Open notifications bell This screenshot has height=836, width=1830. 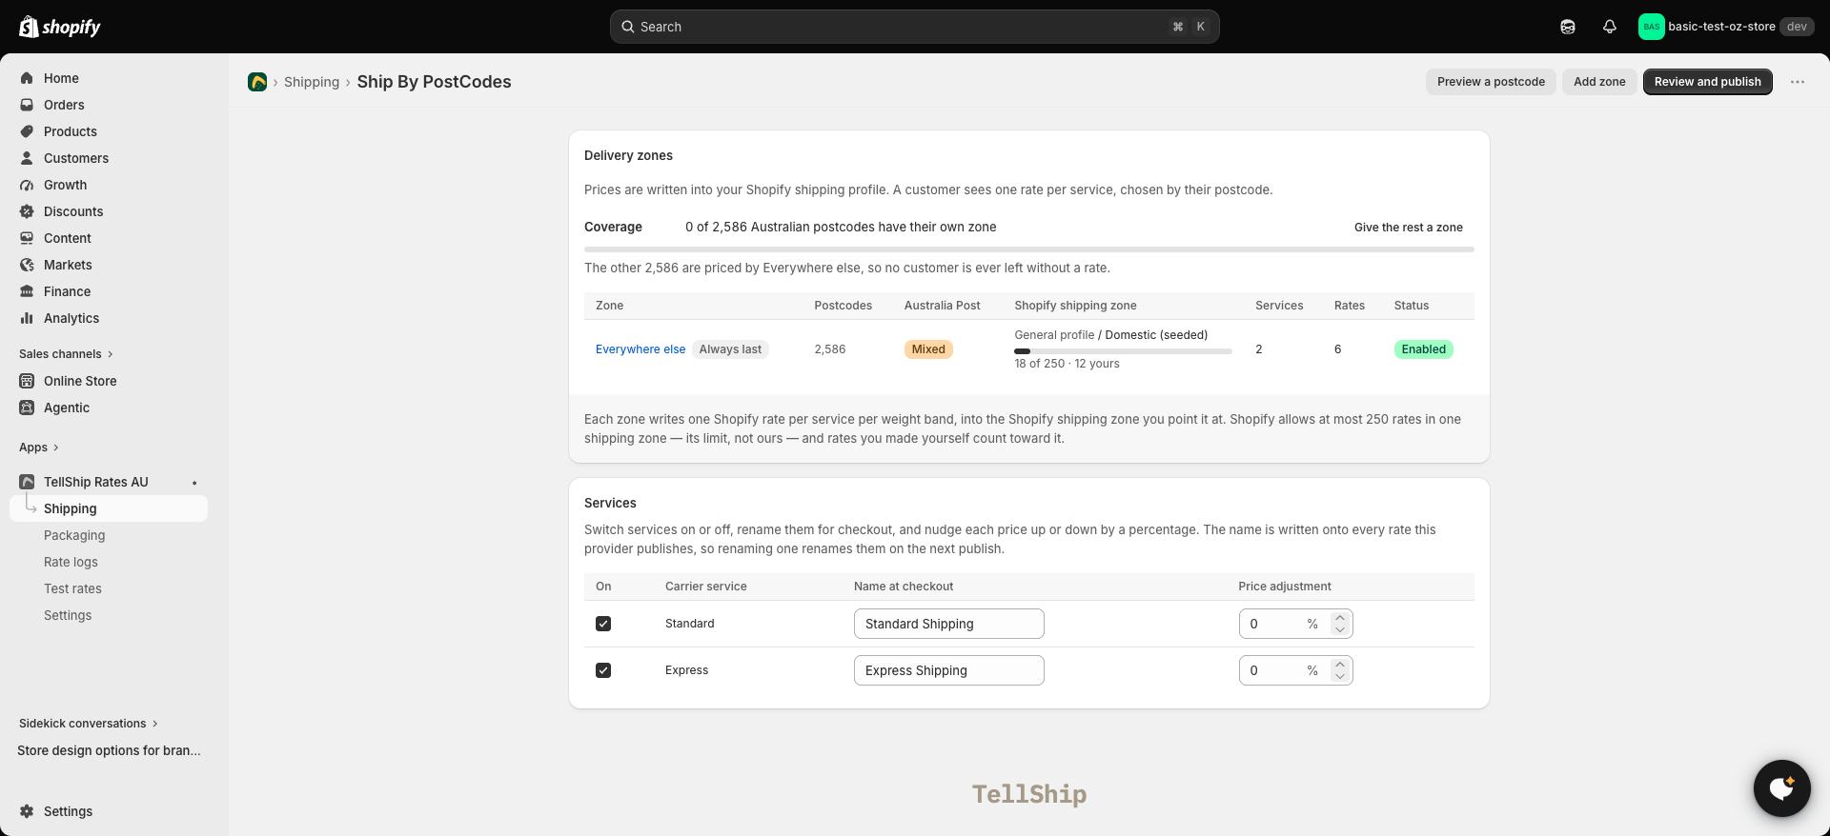click(1610, 27)
